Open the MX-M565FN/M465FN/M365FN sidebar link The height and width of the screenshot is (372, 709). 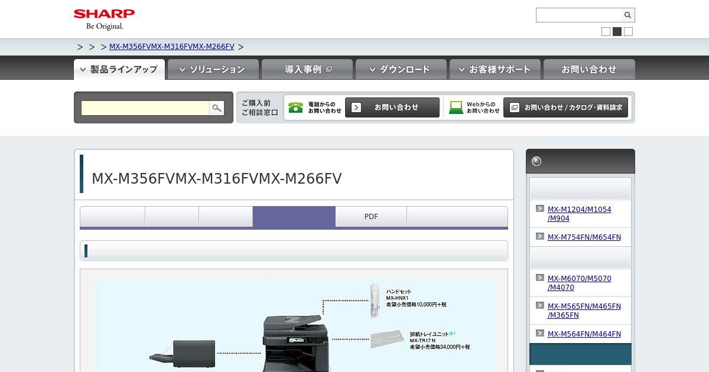tap(584, 311)
